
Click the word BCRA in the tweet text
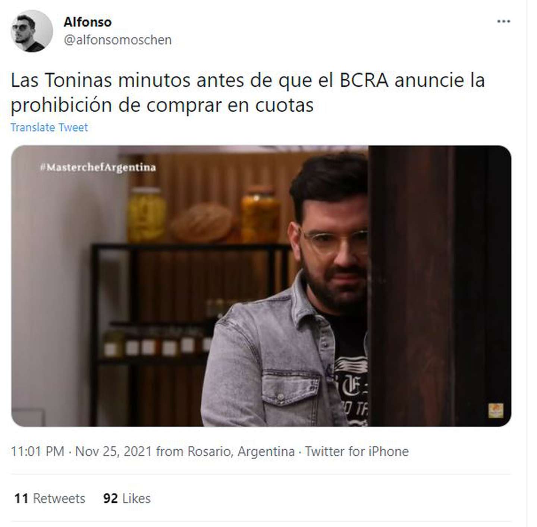[x=364, y=80]
